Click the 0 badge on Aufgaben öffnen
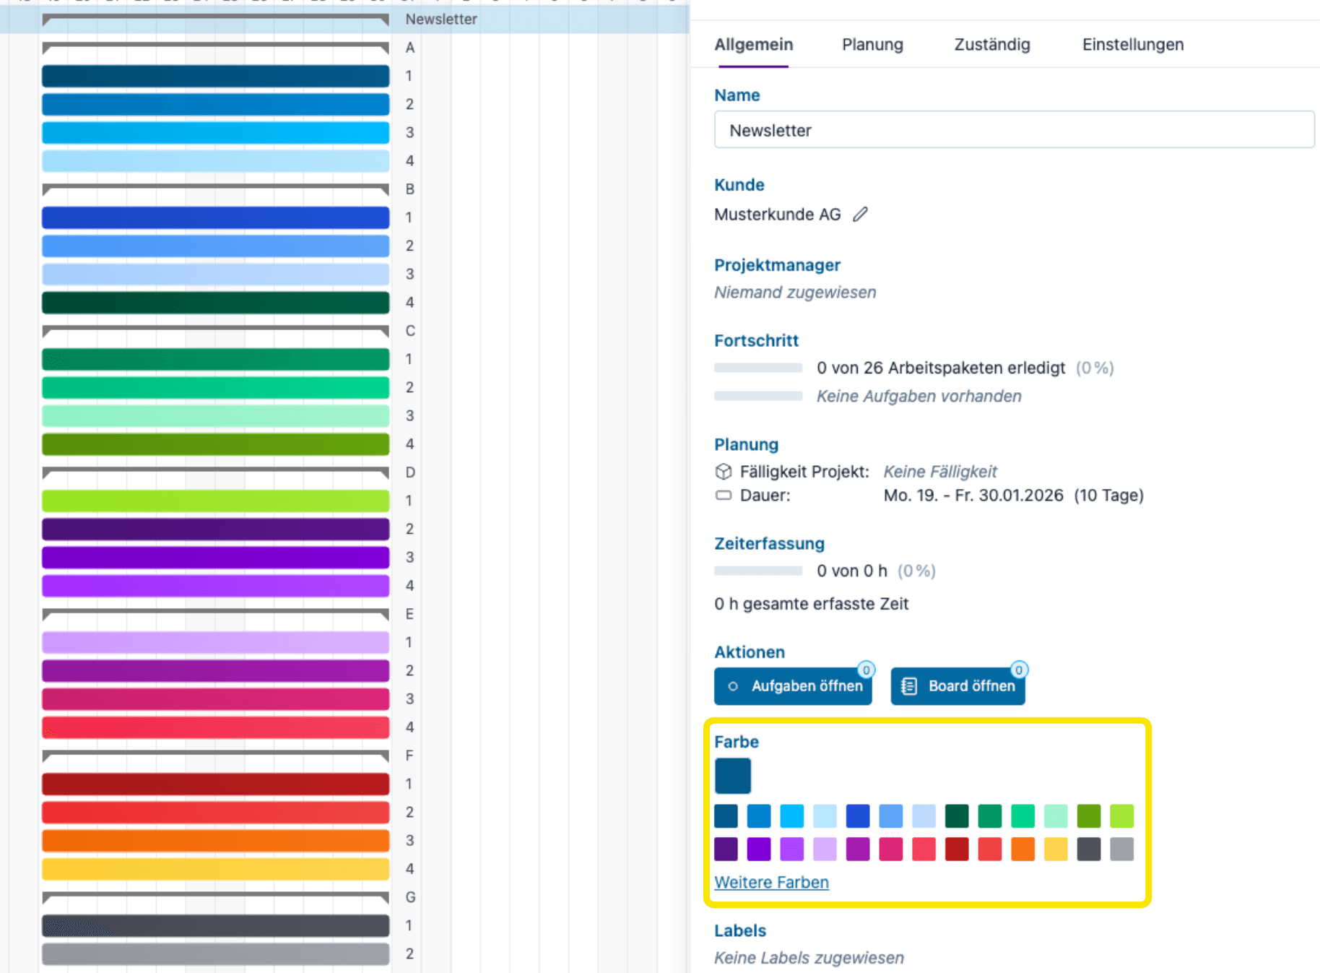The image size is (1320, 973). click(x=866, y=669)
